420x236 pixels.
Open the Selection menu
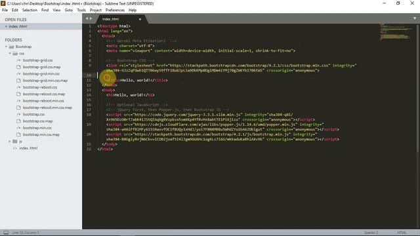tap(30, 10)
